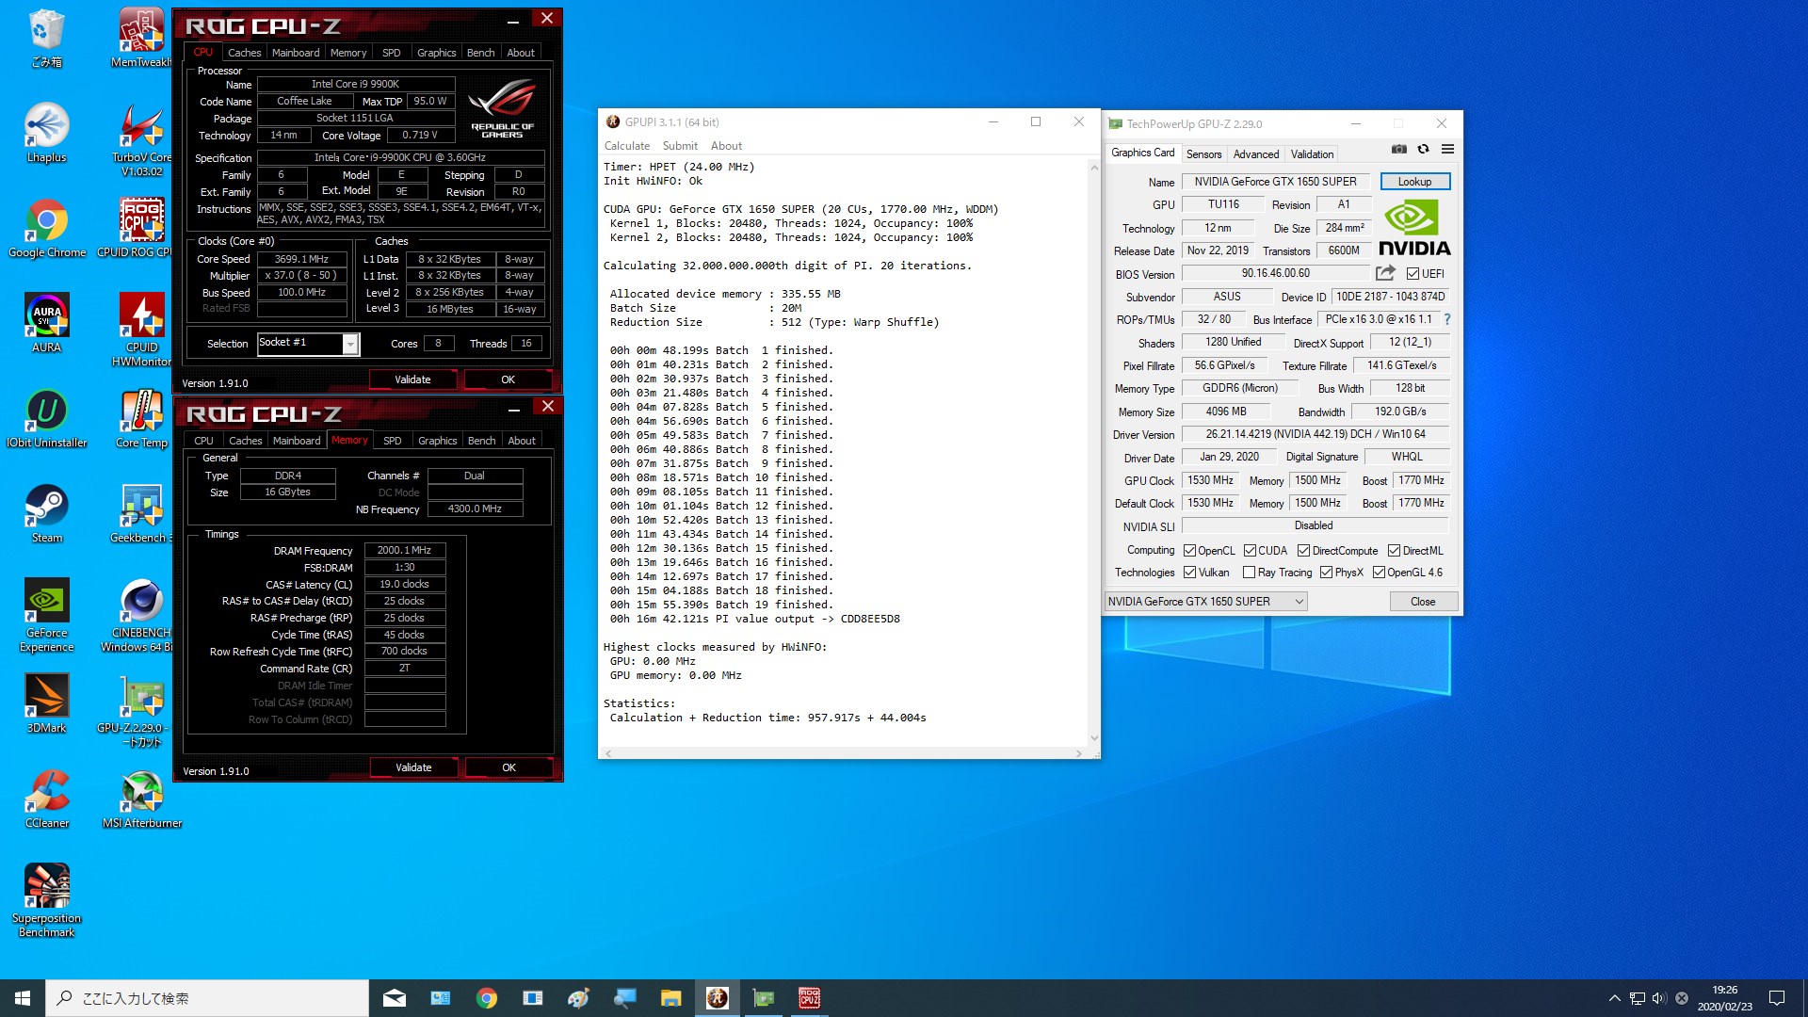Toggle Vulkan checkbox in GPU-Z

click(x=1189, y=573)
